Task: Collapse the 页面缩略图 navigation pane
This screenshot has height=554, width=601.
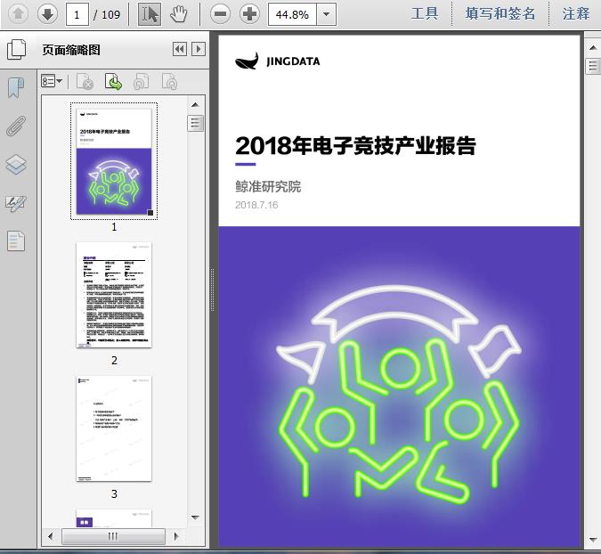Action: [179, 50]
